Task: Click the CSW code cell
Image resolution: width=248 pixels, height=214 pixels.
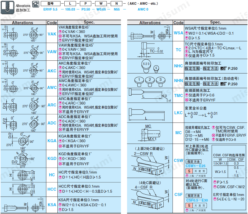Action: (x=178, y=160)
